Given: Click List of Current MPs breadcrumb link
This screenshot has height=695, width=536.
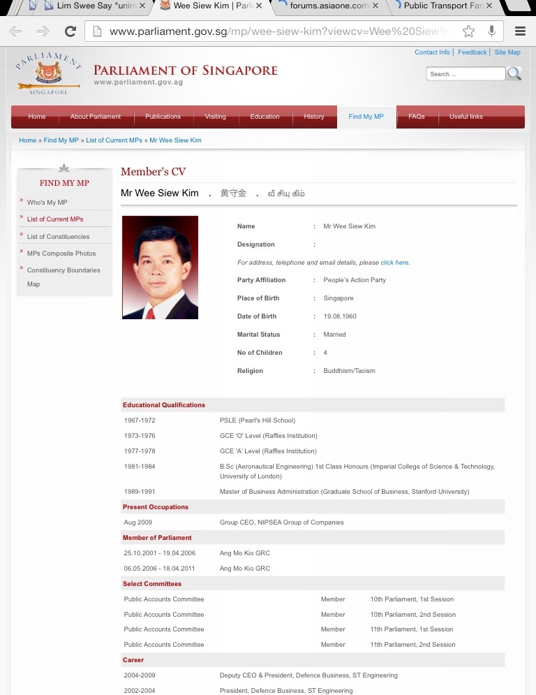Looking at the screenshot, I should click(114, 140).
